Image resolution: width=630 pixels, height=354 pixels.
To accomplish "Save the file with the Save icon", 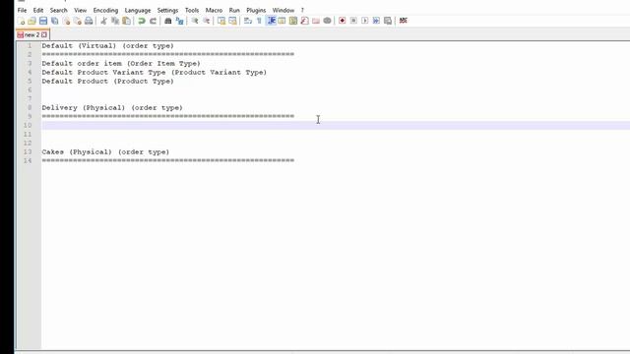I will tap(43, 21).
